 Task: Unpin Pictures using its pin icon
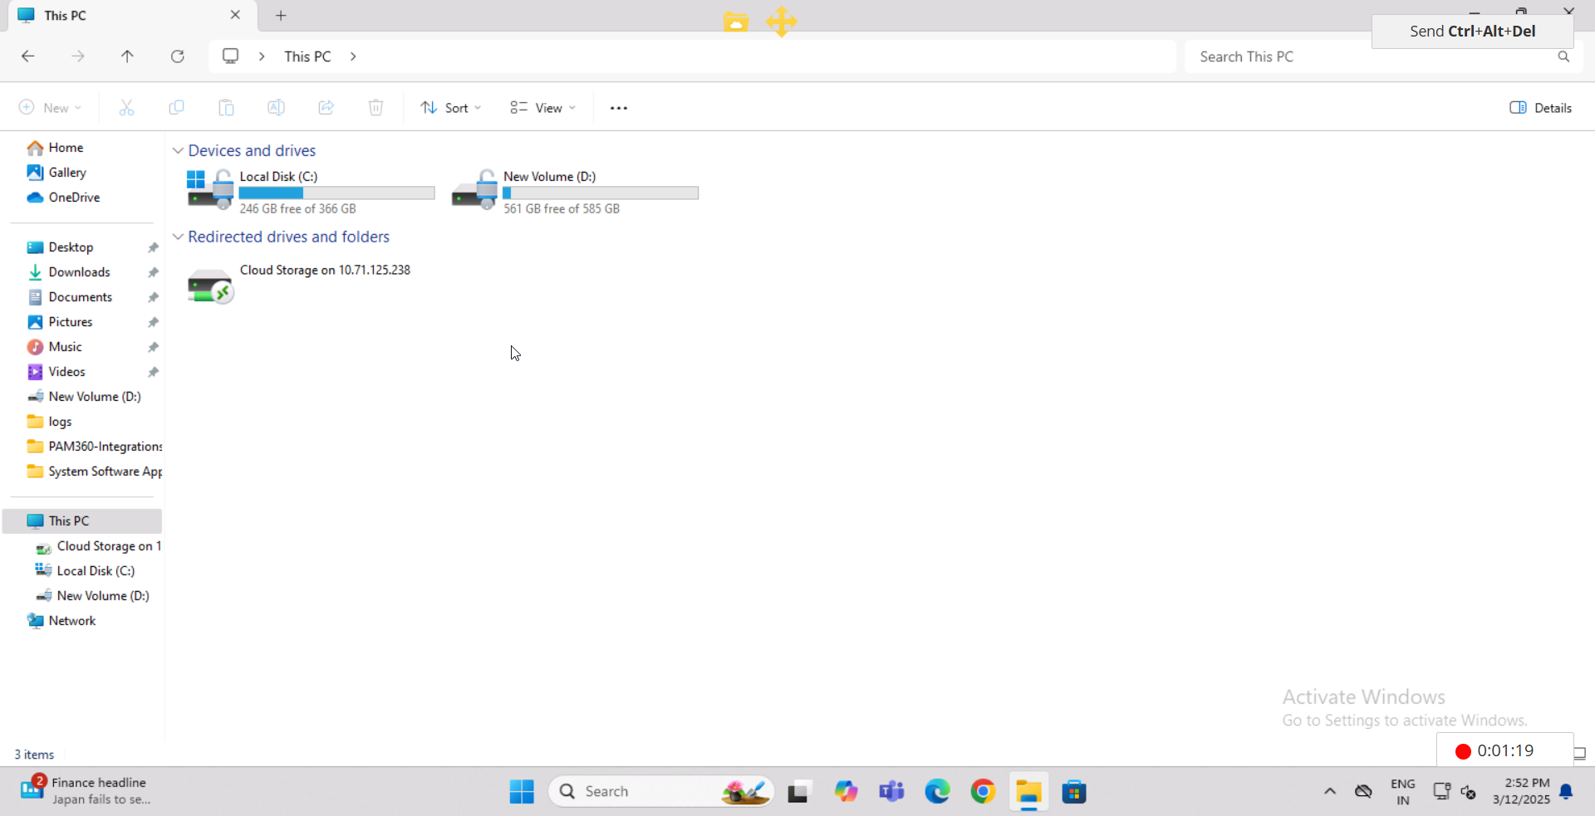click(x=153, y=322)
